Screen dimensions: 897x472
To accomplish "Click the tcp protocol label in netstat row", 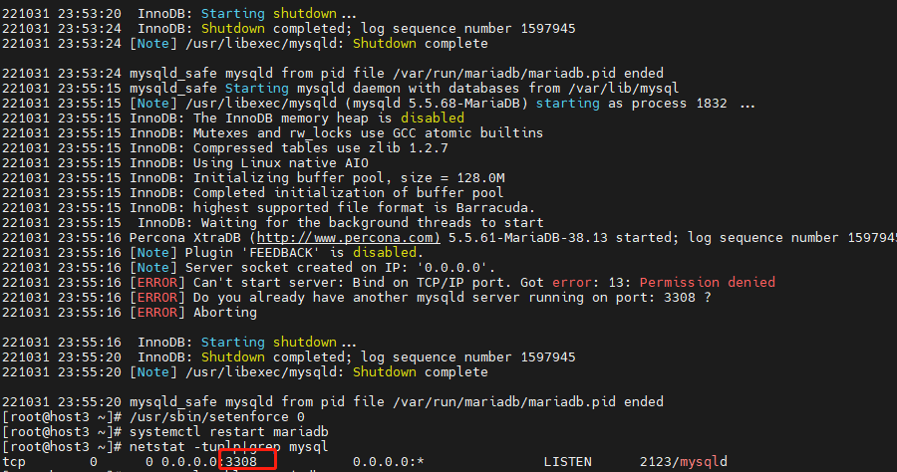I will coord(14,462).
